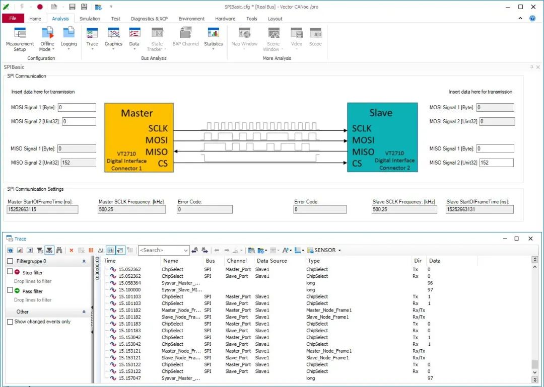Enable the Pass filter checkbox

coord(10,290)
